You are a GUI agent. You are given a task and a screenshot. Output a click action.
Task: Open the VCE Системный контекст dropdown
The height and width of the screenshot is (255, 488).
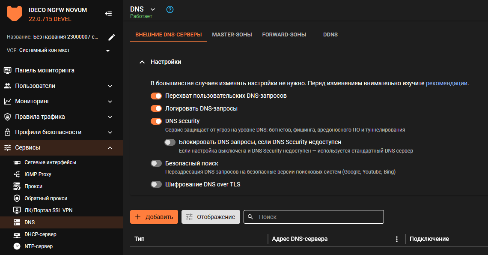click(108, 50)
